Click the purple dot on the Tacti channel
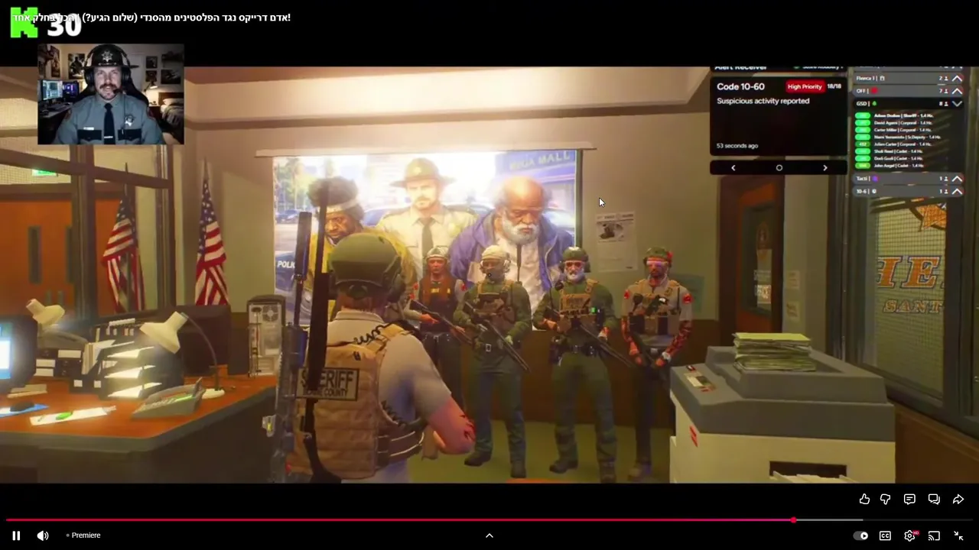Screen dimensions: 979x550 coord(875,179)
